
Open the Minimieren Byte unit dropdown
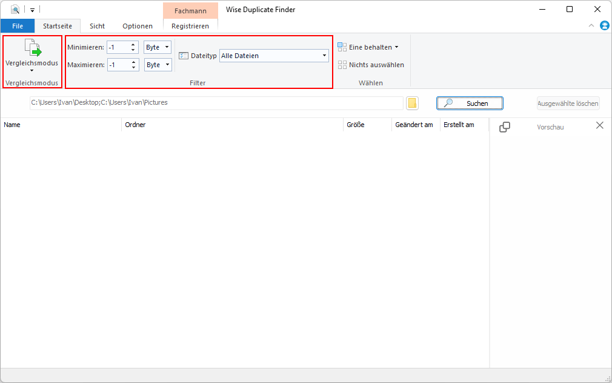coord(158,47)
